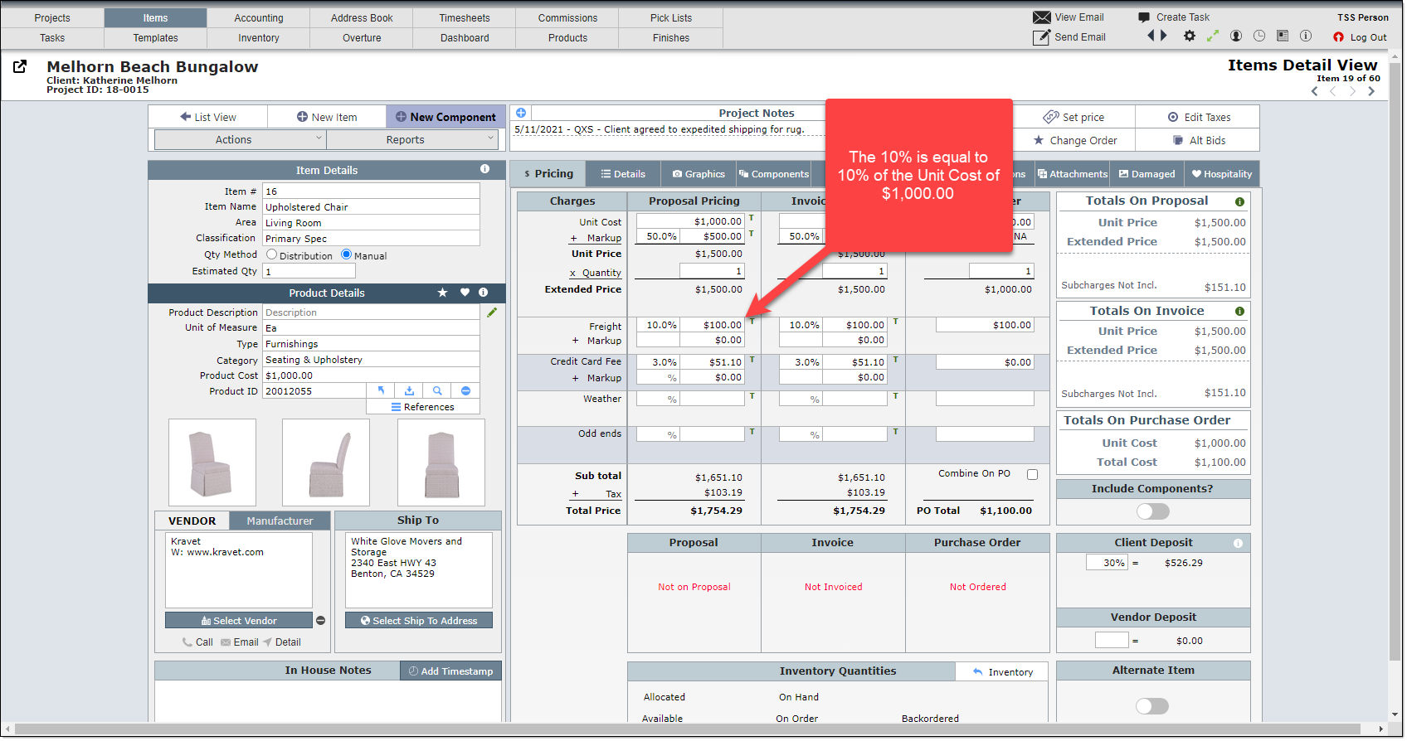Open the Timesheets menu
This screenshot has width=1407, height=741.
tap(465, 18)
